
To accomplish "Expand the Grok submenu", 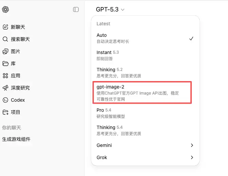I will click(x=145, y=157).
